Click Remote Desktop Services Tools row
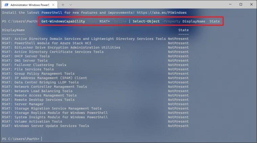This screenshot has width=257, height=143. tap(95, 100)
